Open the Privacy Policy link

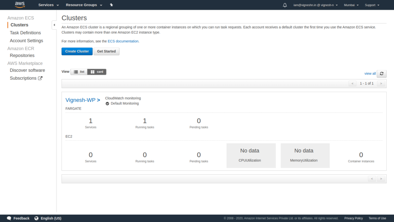click(x=353, y=218)
